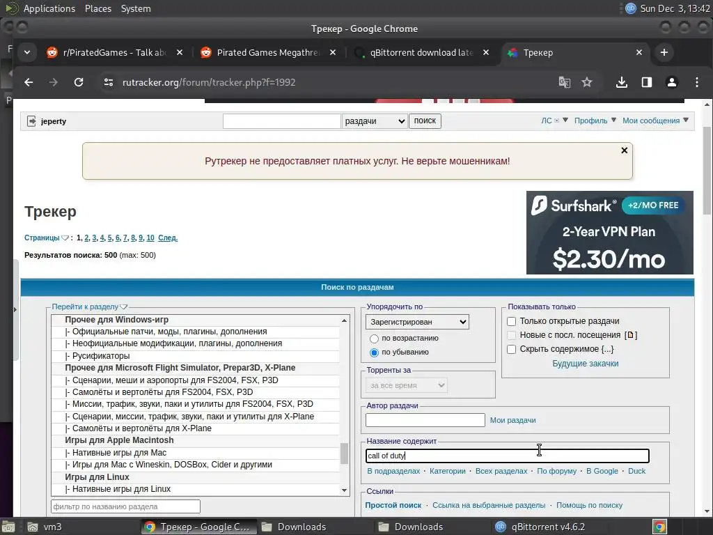The height and width of the screenshot is (535, 713).
Task: Open раздачи search-type dropdown
Action: point(375,121)
